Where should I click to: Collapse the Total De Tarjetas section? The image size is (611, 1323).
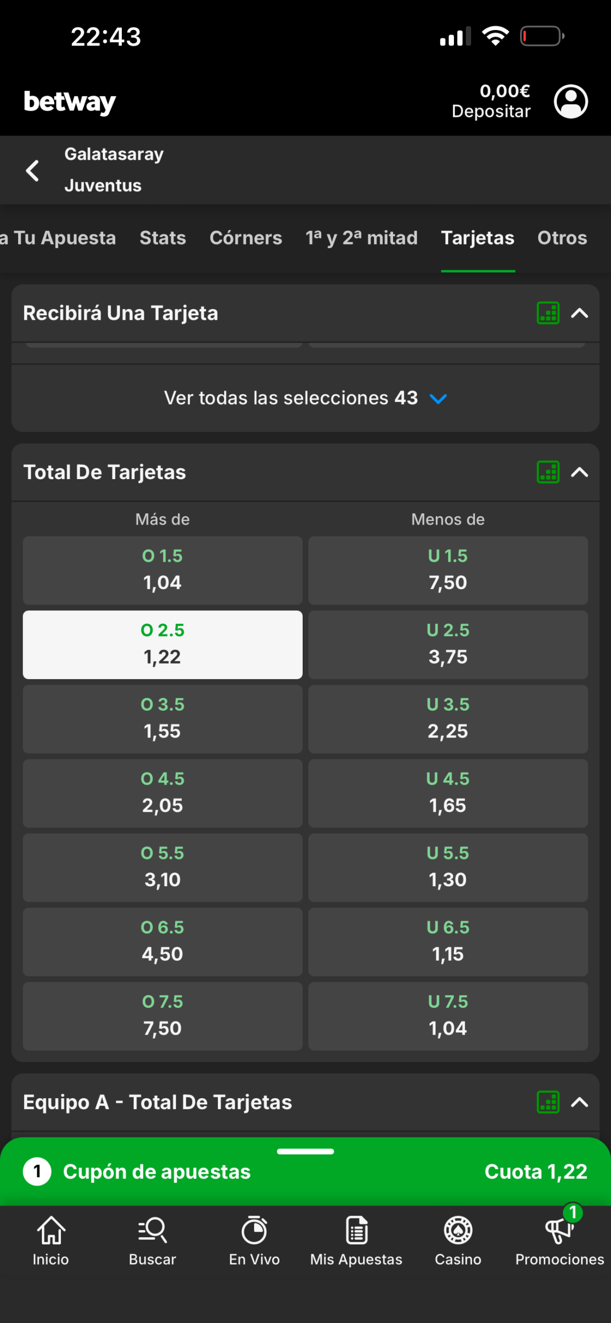(579, 472)
